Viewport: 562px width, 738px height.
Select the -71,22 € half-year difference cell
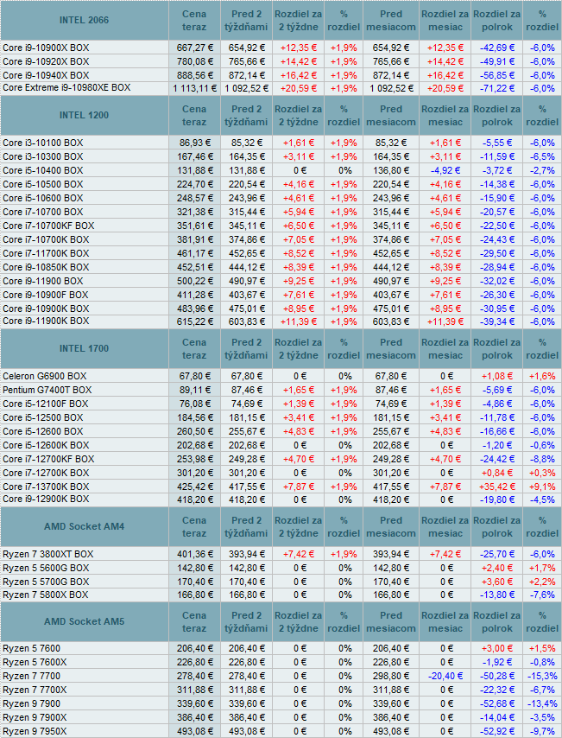point(497,88)
